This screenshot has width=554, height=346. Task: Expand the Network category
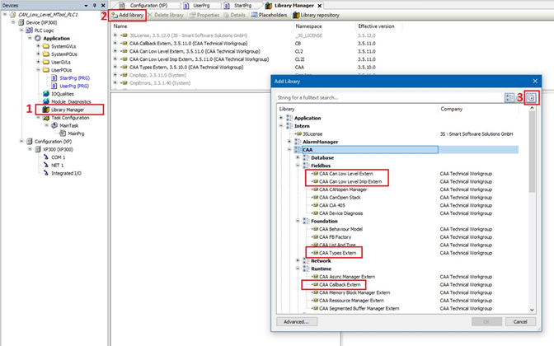click(298, 260)
